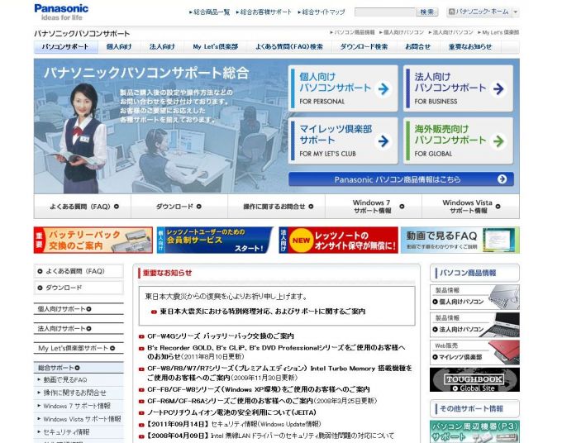
Task: Open 総合お客様サポート header link
Action: click(264, 12)
